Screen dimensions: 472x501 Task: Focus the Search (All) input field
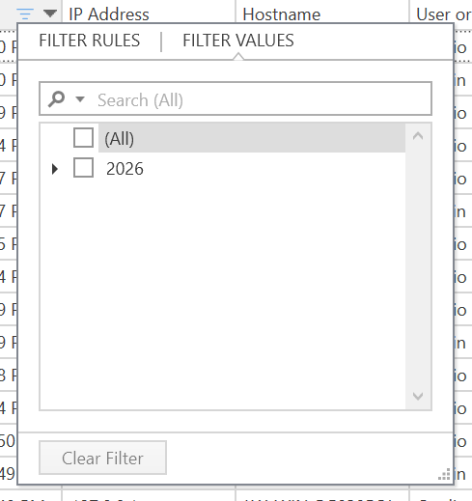pyautogui.click(x=236, y=98)
